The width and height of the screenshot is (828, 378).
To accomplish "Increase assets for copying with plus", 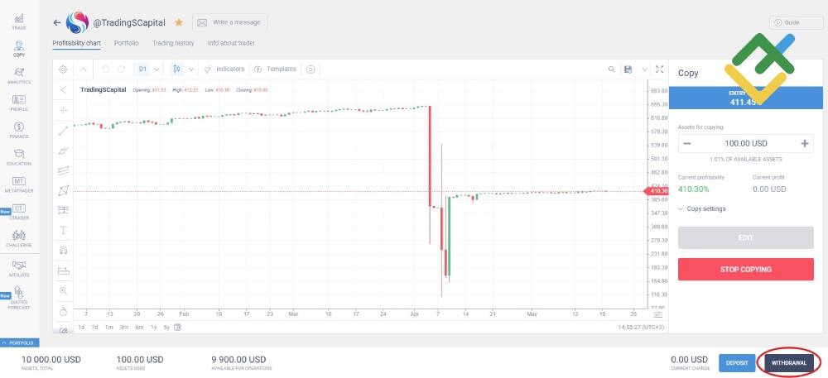I will click(x=805, y=143).
